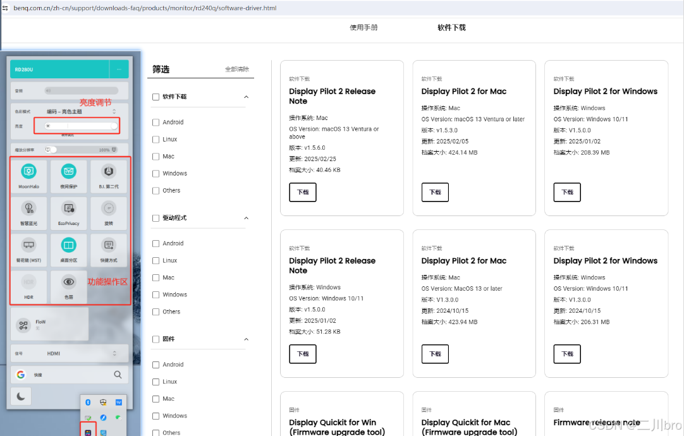Download Display Pilot 2 for Windows V1.5.0.0
Image resolution: width=684 pixels, height=436 pixels.
pos(567,192)
